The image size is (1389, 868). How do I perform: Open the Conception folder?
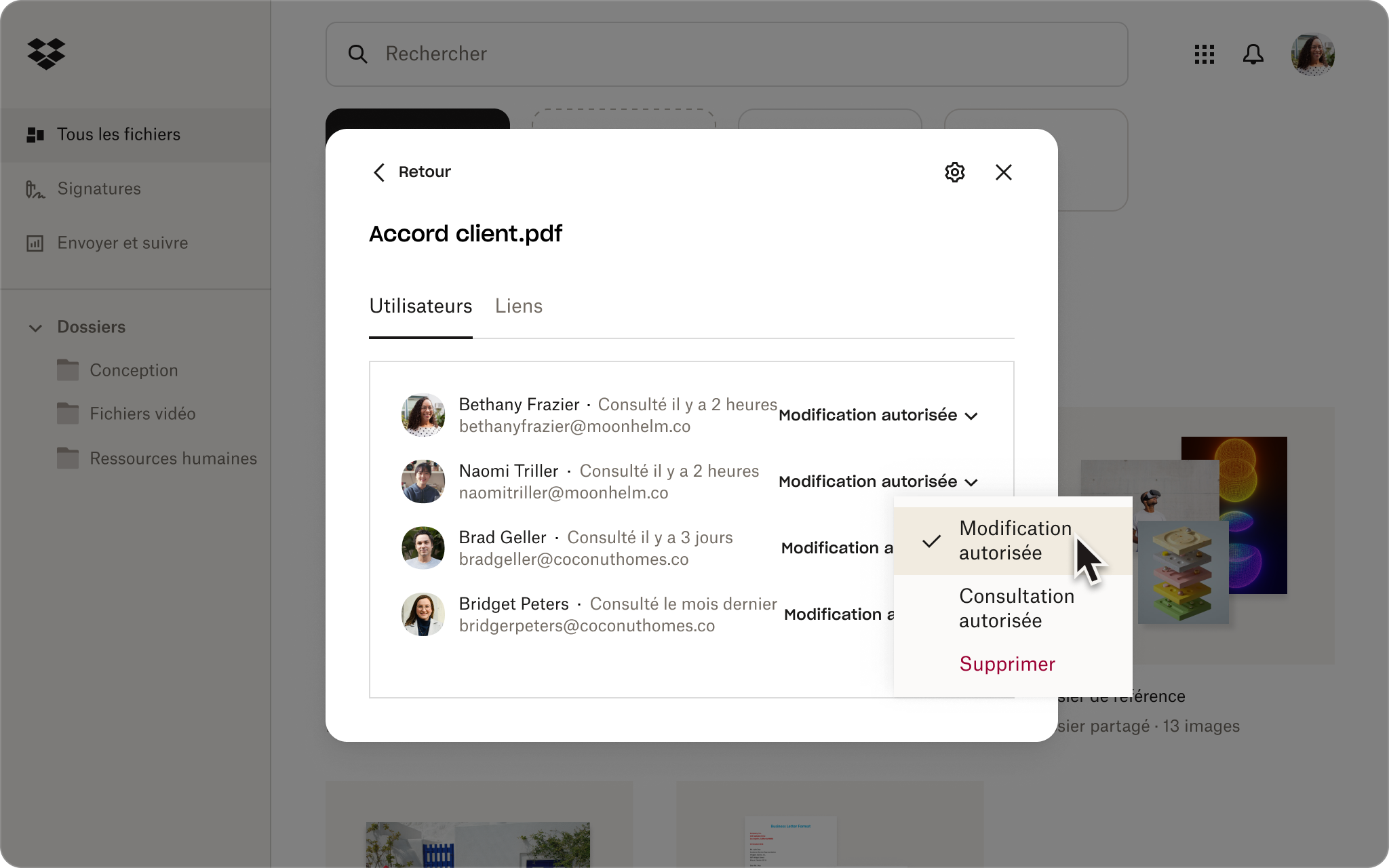point(133,370)
